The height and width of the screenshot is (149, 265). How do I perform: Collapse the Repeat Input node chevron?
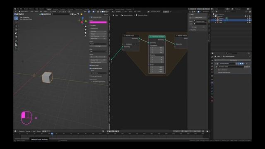[124, 36]
